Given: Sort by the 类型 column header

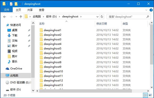Looking at the screenshot, I should coord(125,24).
